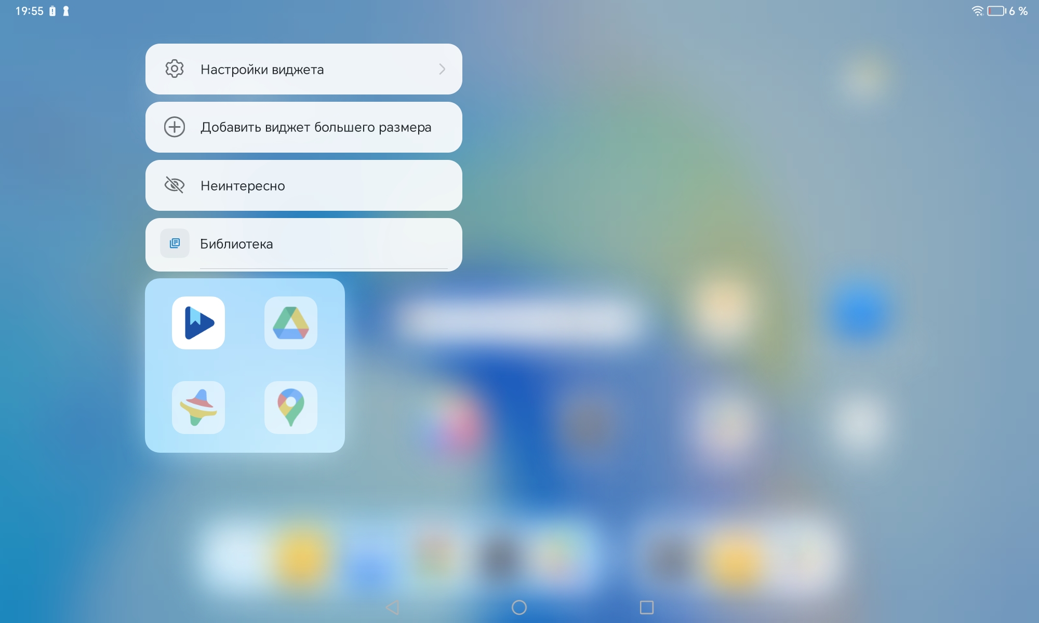Tap the clock showing 19:55
Image resolution: width=1039 pixels, height=623 pixels.
click(x=30, y=11)
